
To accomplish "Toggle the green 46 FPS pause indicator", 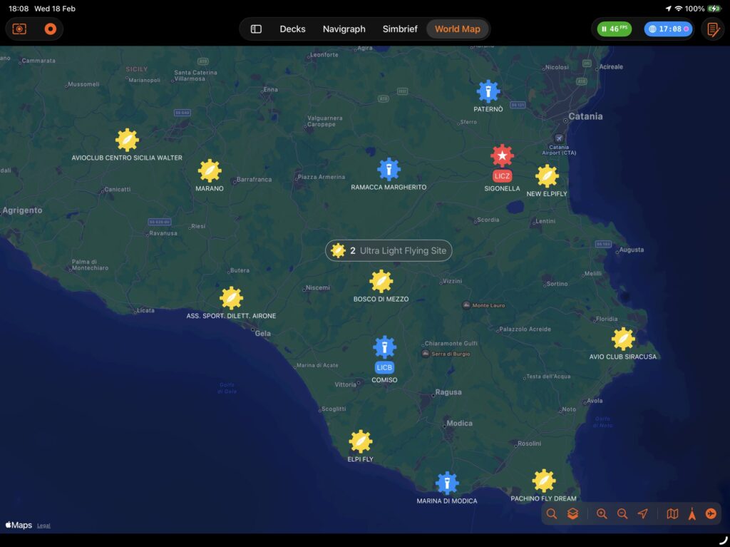I will (x=615, y=29).
